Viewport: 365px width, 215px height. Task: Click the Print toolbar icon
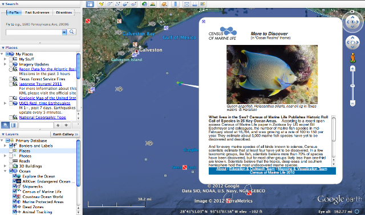(194, 4)
